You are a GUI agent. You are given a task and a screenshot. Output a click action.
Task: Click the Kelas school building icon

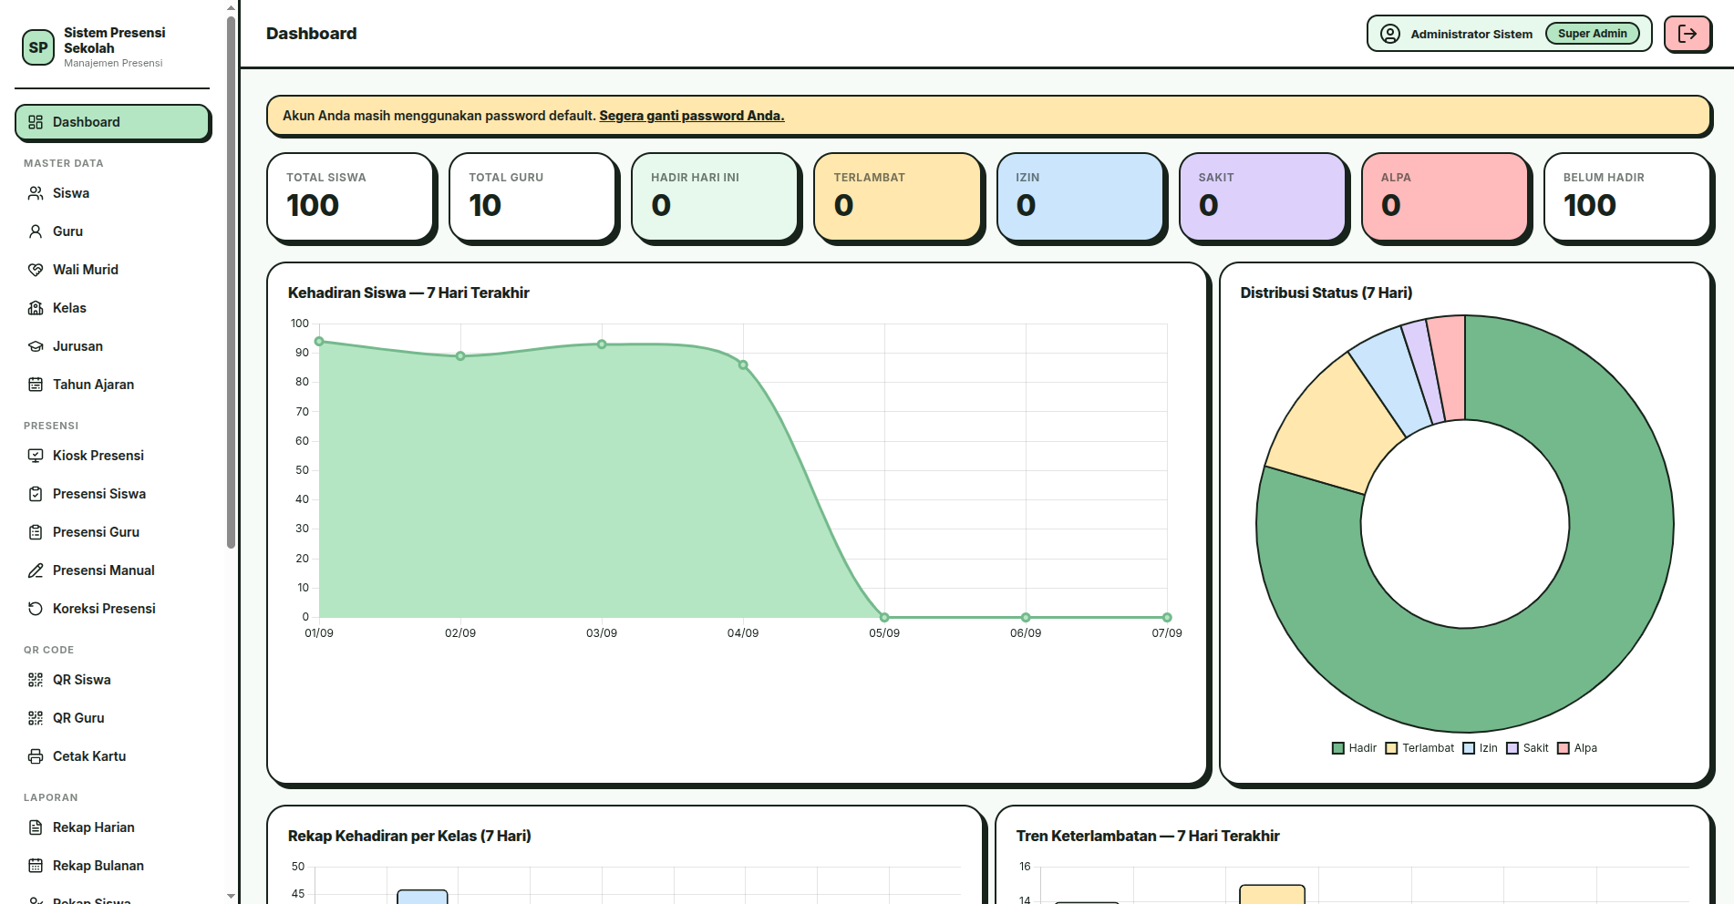[x=36, y=308]
